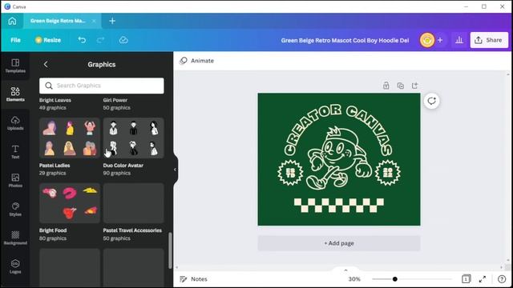Click the 30% zoom level
Image resolution: width=513 pixels, height=288 pixels.
coord(354,279)
